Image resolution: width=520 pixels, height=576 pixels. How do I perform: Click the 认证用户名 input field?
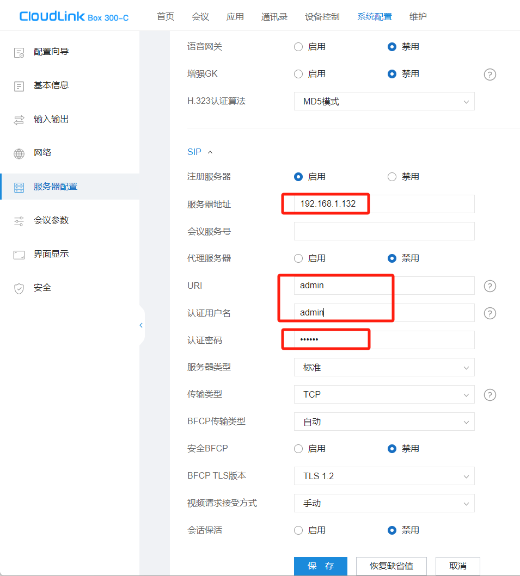pos(384,313)
